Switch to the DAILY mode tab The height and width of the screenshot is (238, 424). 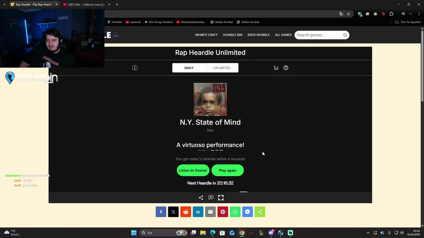[x=189, y=68]
